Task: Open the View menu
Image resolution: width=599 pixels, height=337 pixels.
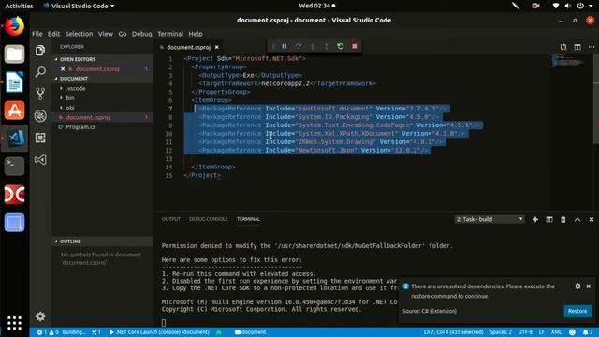Action: coord(106,34)
